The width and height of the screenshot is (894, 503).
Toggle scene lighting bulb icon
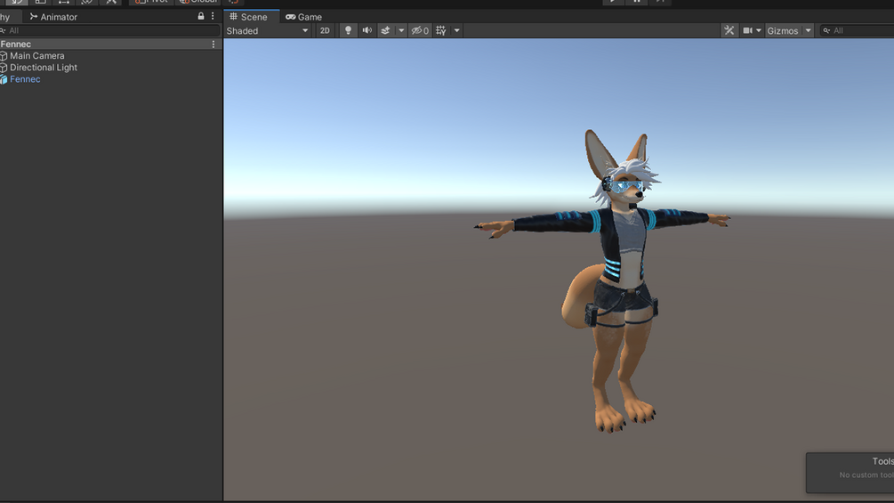click(x=348, y=31)
